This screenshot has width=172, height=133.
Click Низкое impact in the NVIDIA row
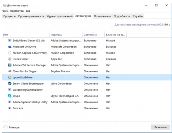point(110,53)
